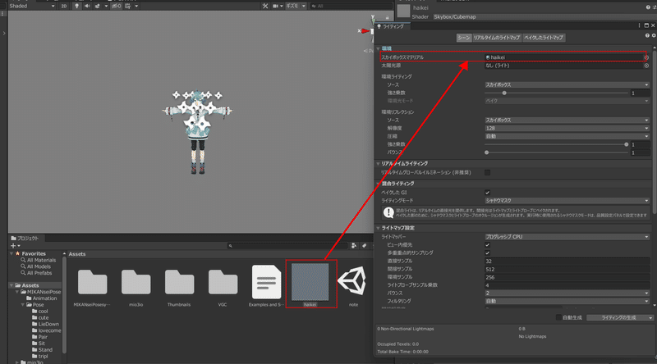Toggle the ベイクした GI checkbox
The height and width of the screenshot is (364, 657).
point(487,193)
